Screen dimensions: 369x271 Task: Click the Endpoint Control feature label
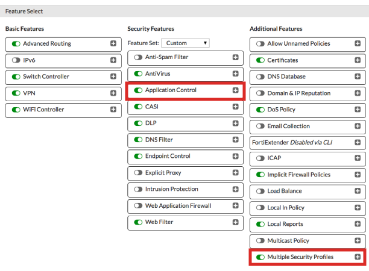(x=168, y=156)
